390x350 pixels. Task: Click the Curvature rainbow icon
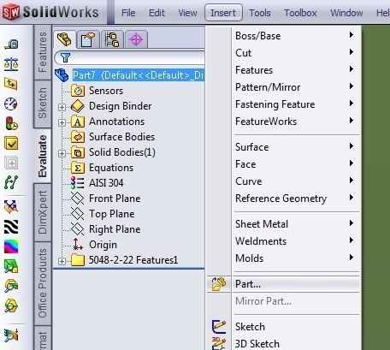[11, 246]
